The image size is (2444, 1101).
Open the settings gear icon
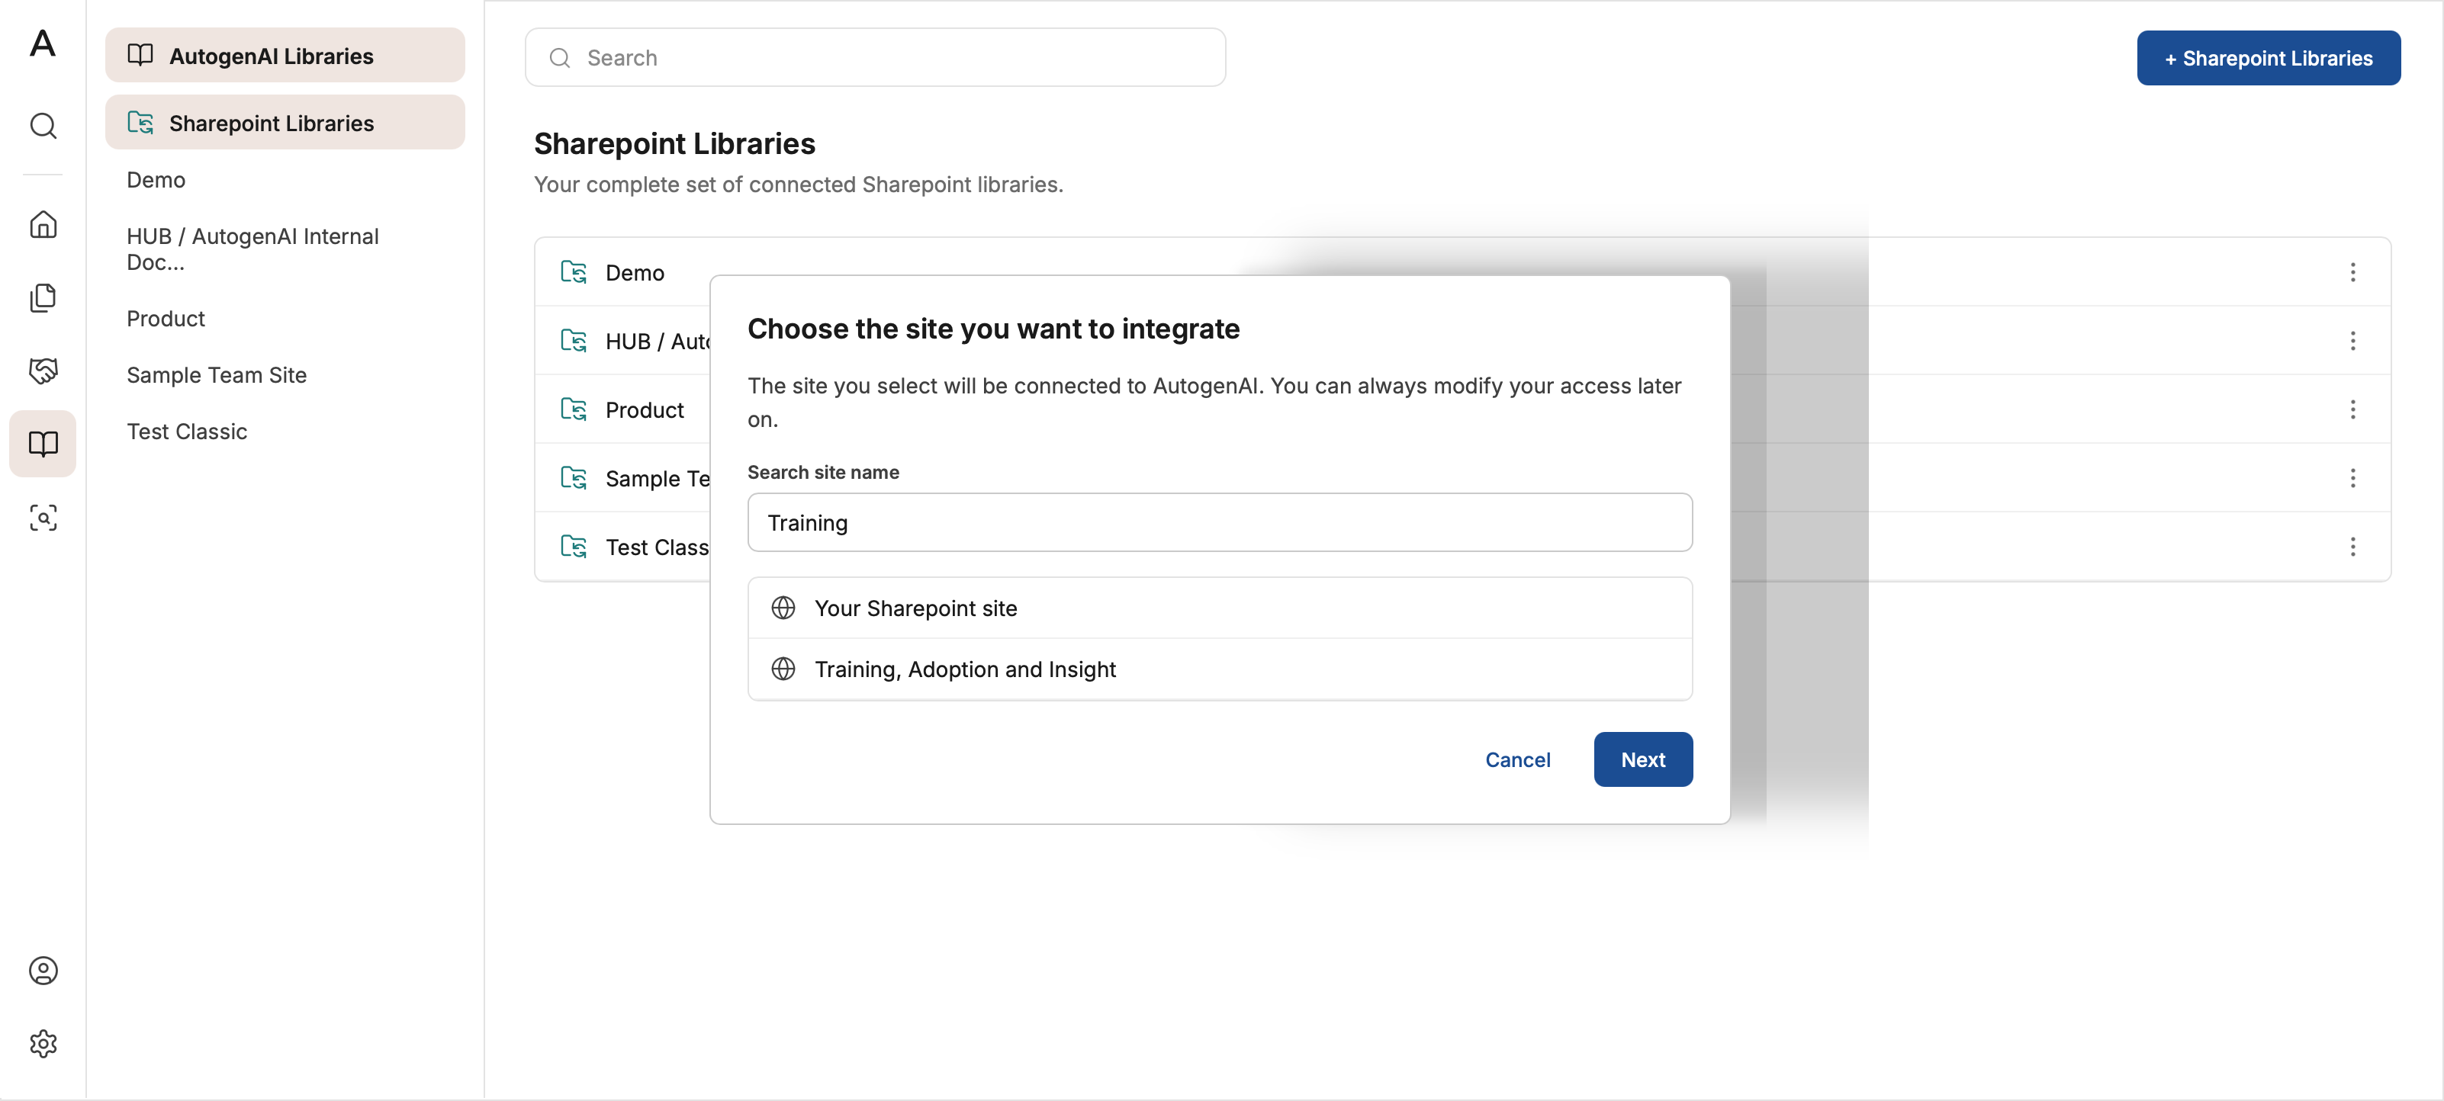[x=43, y=1043]
